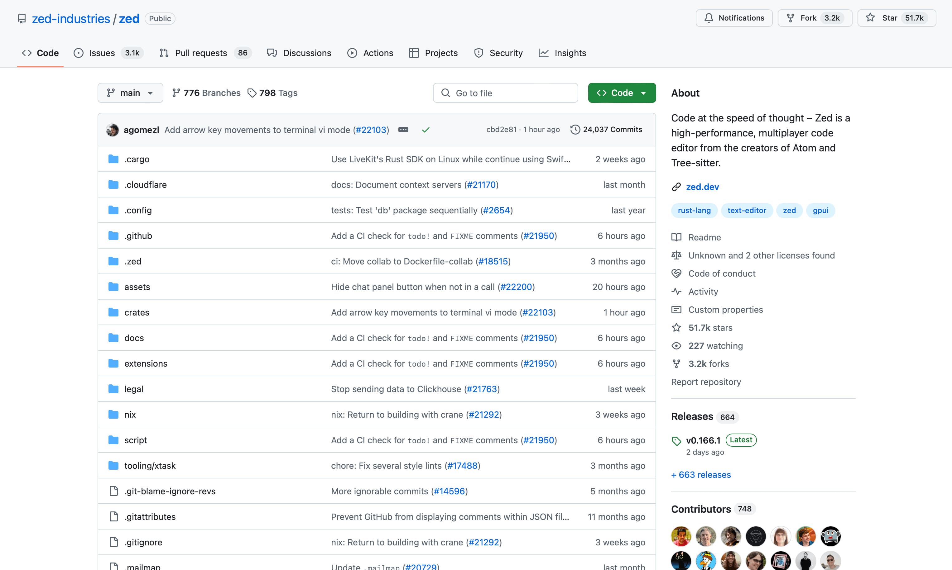This screenshot has height=570, width=952.
Task: Click the Code of conduct heart icon
Action: (676, 273)
